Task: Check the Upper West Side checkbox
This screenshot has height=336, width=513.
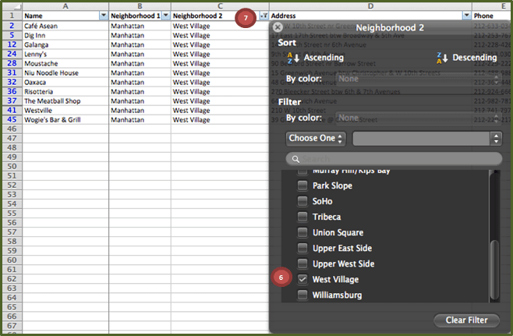Action: pyautogui.click(x=302, y=263)
